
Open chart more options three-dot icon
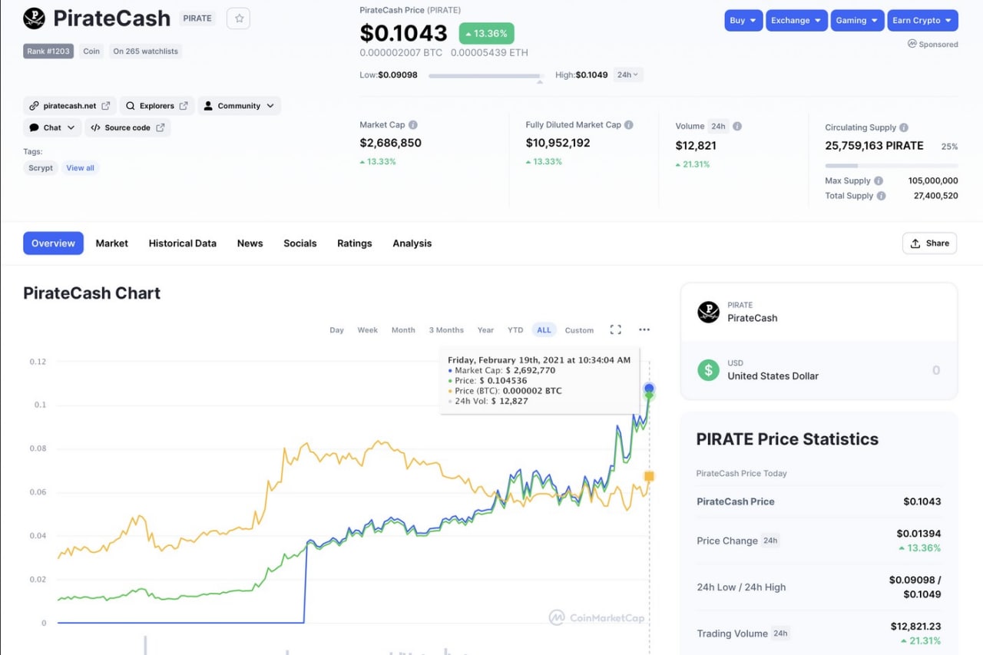(x=644, y=329)
